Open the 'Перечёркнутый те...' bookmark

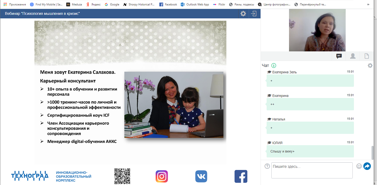310,4
